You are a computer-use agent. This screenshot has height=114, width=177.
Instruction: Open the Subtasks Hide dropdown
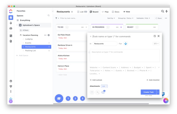tap(143, 18)
